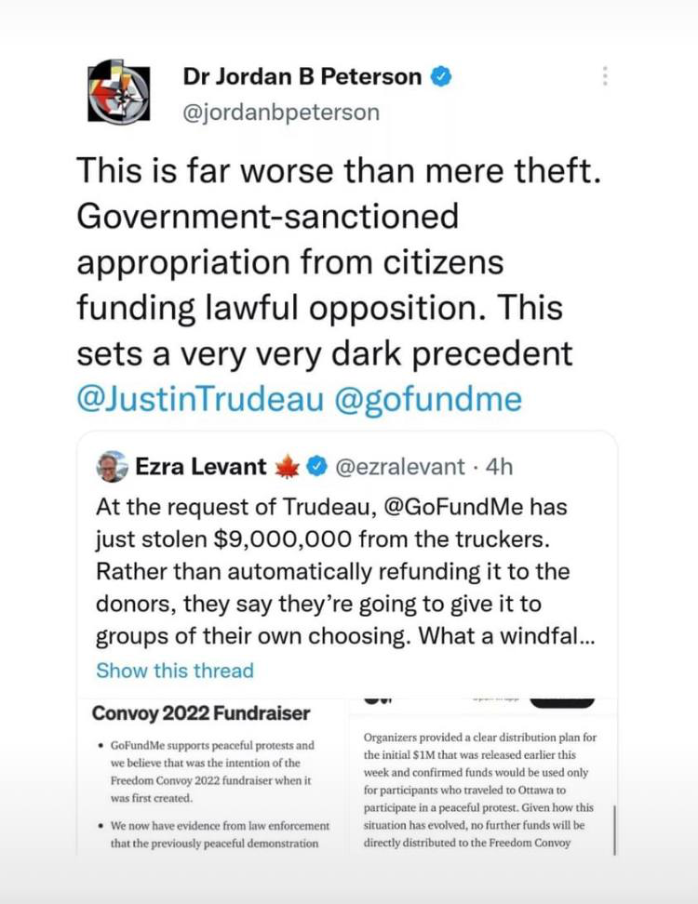Open the @JustinTrudeau mention
This screenshot has width=698, height=904.
tap(199, 400)
